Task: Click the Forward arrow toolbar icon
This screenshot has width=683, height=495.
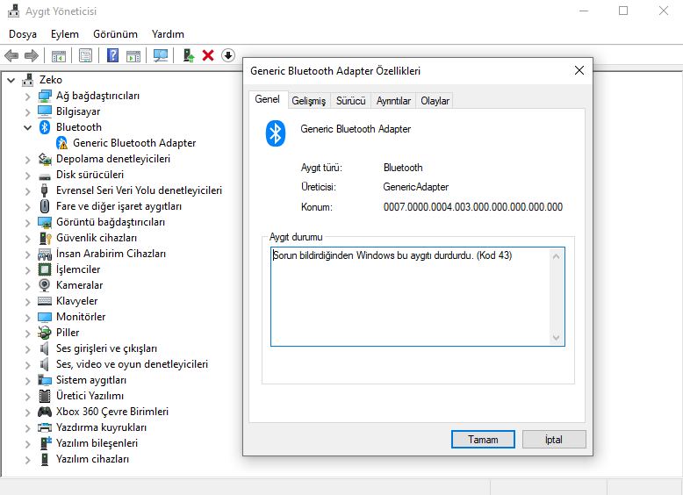Action: [32, 55]
